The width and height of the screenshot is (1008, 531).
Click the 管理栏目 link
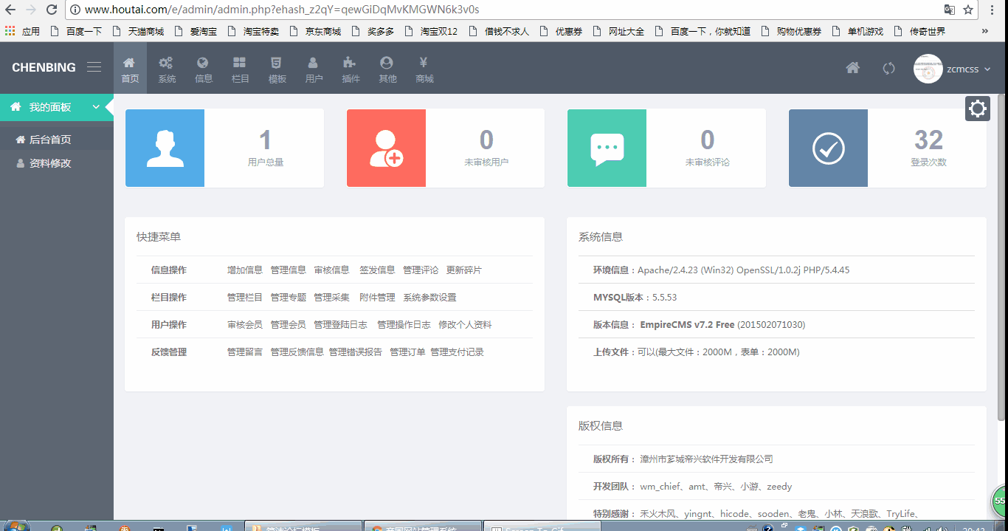tap(245, 298)
